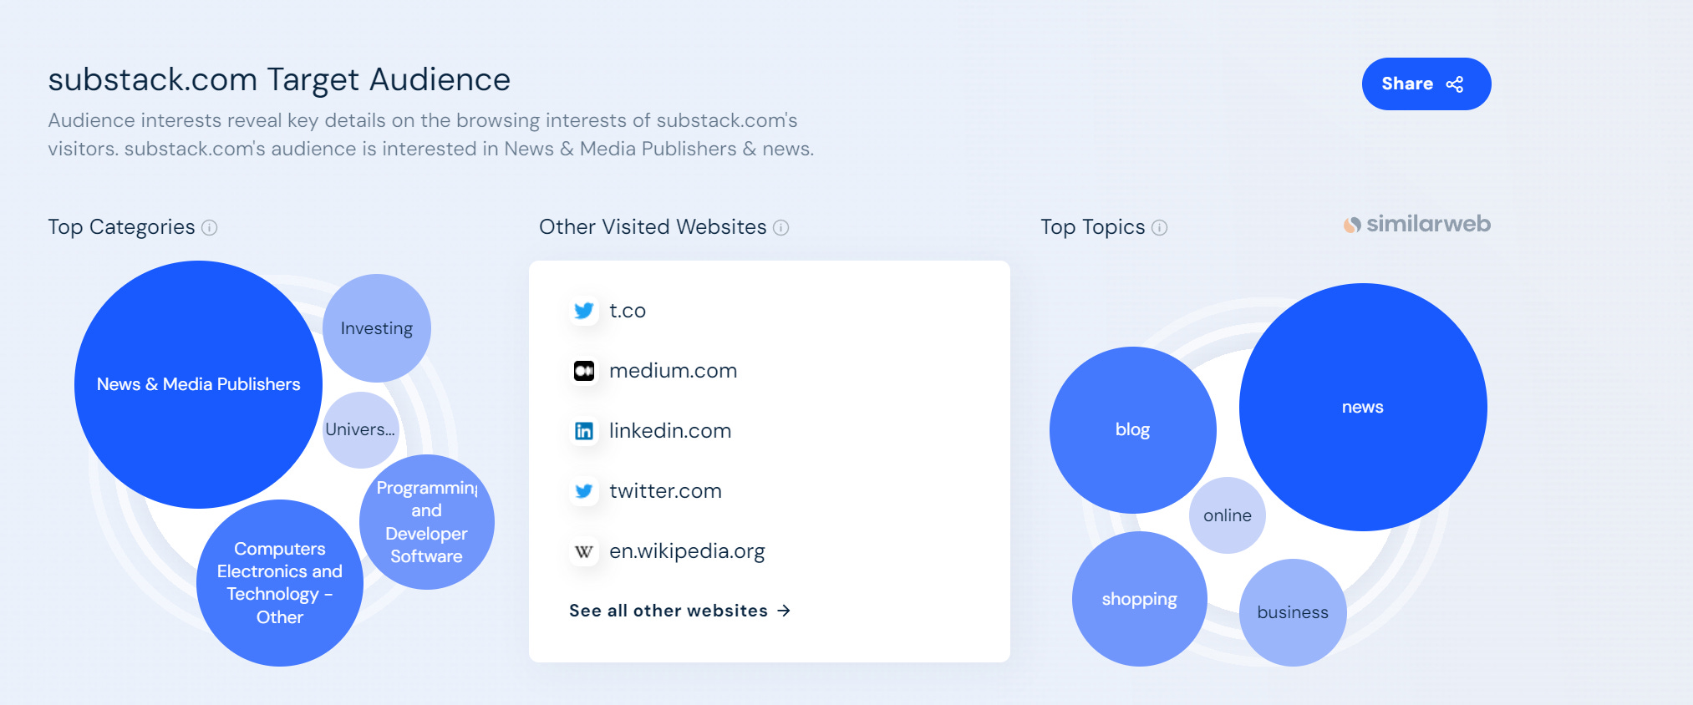Open the t.co website entry
Image resolution: width=1693 pixels, height=705 pixels.
tap(628, 311)
